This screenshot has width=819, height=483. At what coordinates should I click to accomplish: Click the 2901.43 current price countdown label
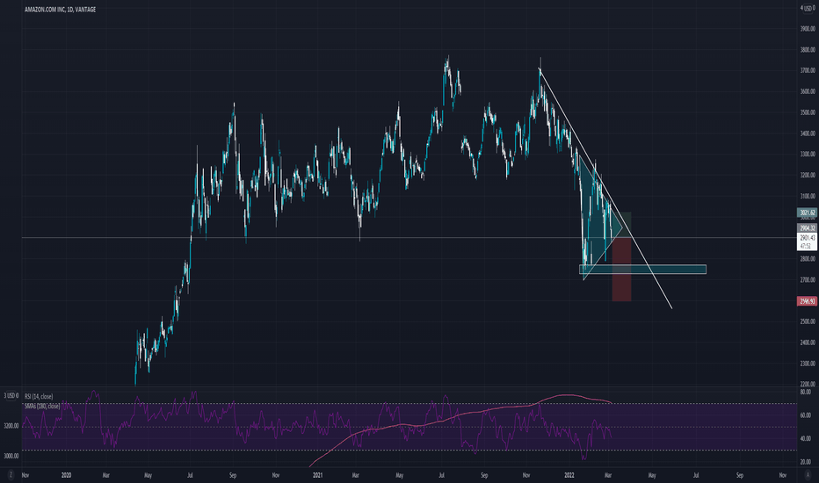pyautogui.click(x=807, y=241)
